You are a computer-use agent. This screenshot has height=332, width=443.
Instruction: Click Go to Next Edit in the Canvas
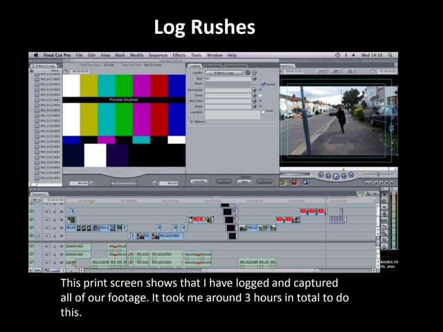pos(351,175)
